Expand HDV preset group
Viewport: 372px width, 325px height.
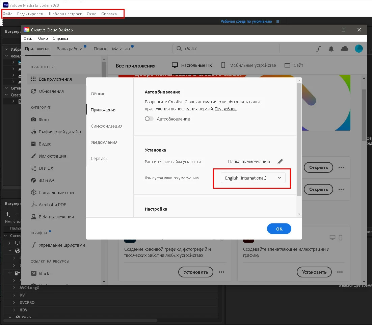tap(14, 310)
